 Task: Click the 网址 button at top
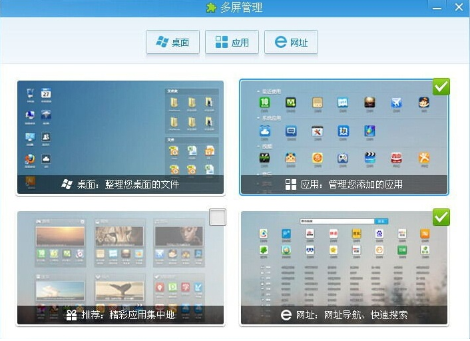(x=291, y=42)
